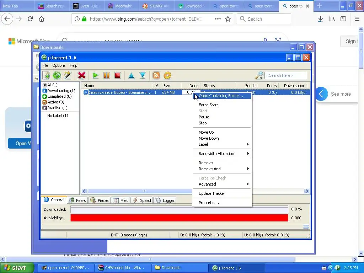Click the Firefox Search box
Screen dimensions: 364x273
pos(264,19)
